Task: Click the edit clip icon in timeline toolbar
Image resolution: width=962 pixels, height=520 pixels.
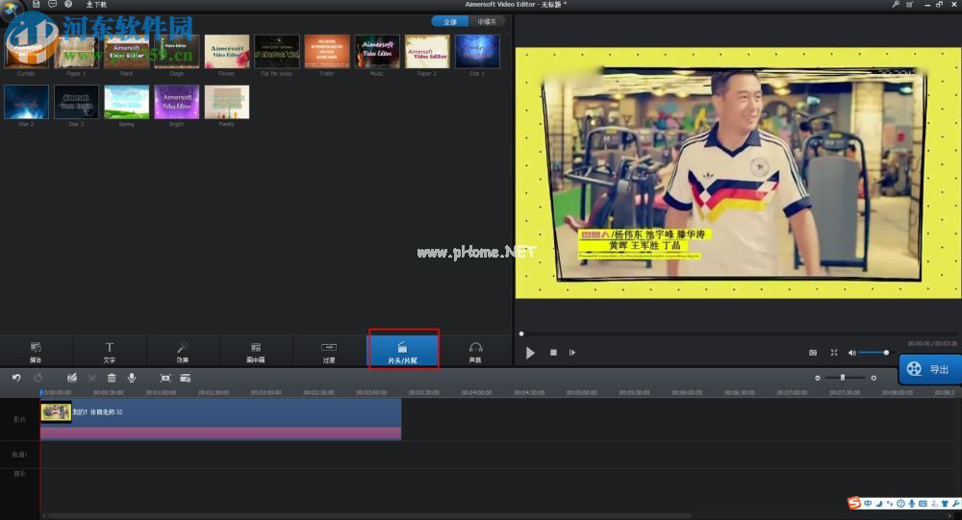Action: tap(72, 378)
